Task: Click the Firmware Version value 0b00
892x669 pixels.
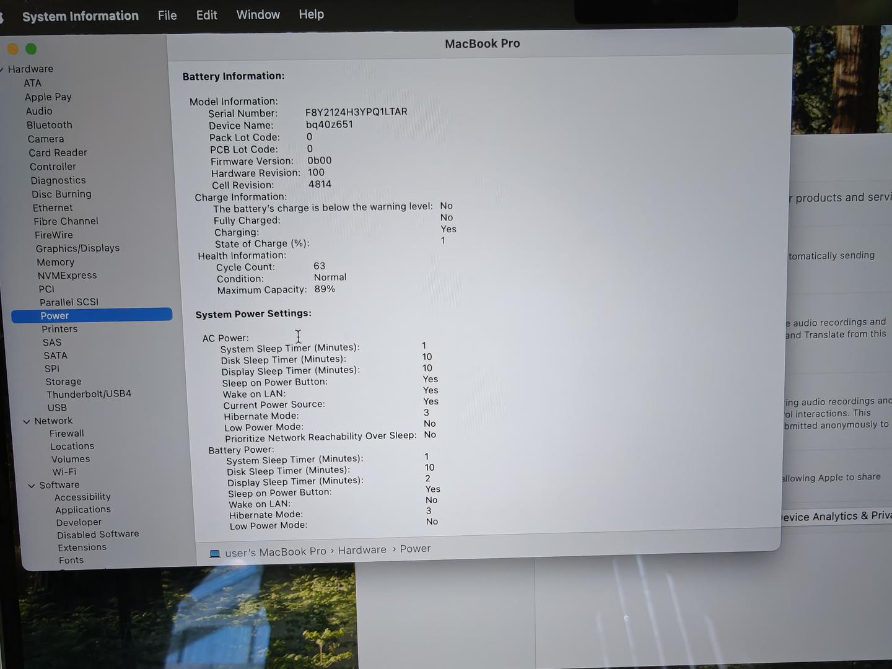Action: (x=320, y=160)
